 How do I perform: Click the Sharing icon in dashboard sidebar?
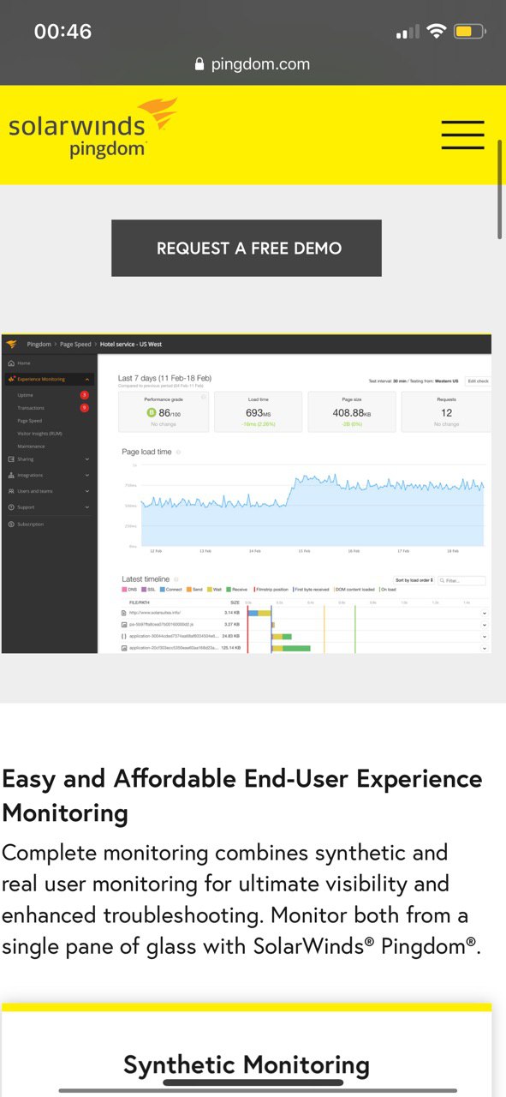(10, 459)
